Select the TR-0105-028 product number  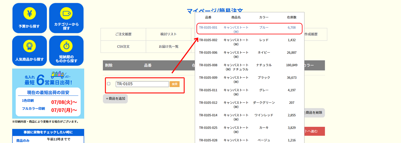pyautogui.click(x=208, y=140)
